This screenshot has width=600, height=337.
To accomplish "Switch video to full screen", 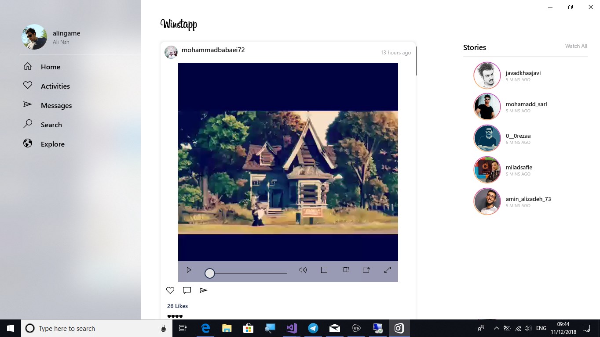I will [388, 270].
